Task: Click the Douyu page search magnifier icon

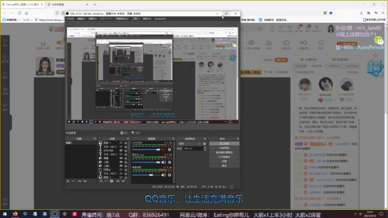Action: coord(259,29)
